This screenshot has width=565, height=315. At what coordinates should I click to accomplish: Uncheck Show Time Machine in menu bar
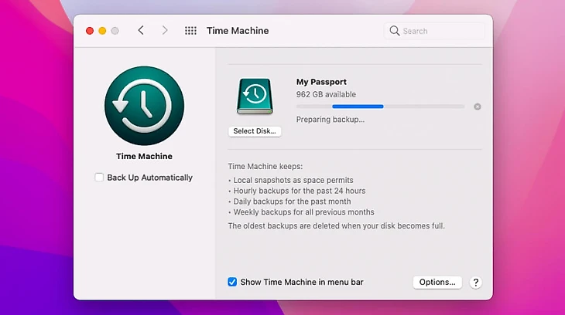pyautogui.click(x=232, y=283)
